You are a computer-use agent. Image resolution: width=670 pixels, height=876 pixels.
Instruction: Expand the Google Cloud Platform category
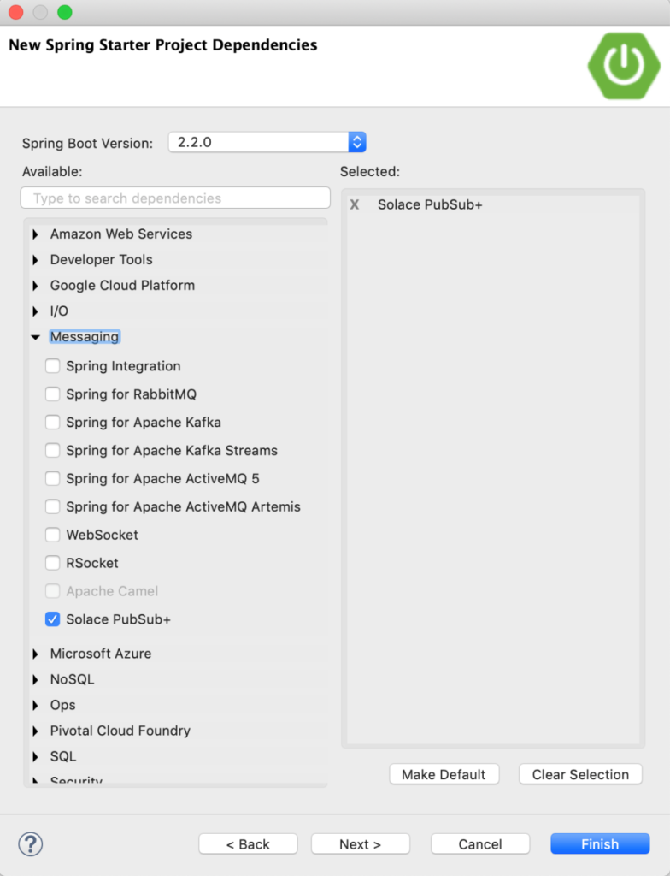click(35, 286)
